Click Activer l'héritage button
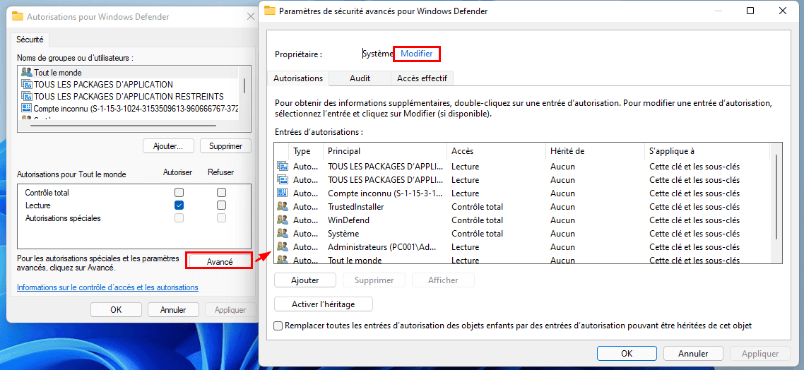Viewport: 804px width, 370px height. (324, 304)
